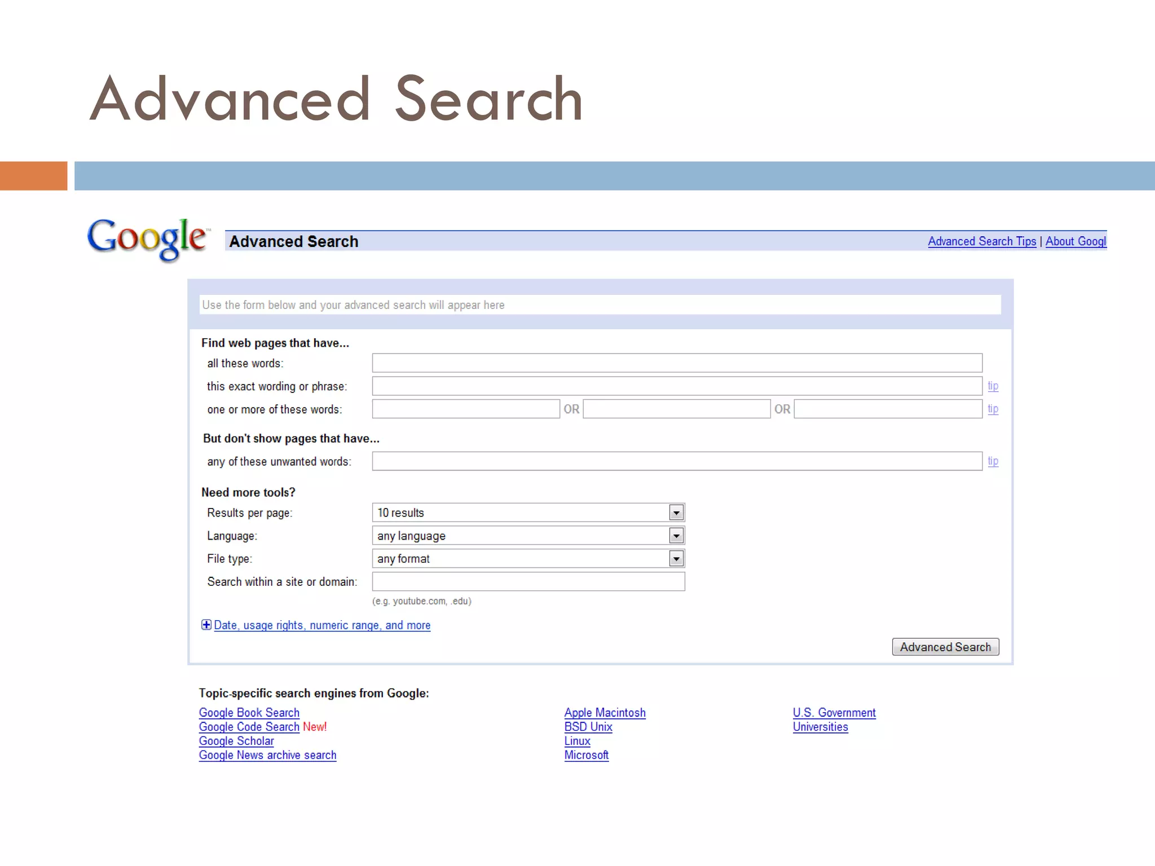The width and height of the screenshot is (1155, 866).
Task: Click the '(e.g. youtube.com, .edu)' hint
Action: pos(421,601)
